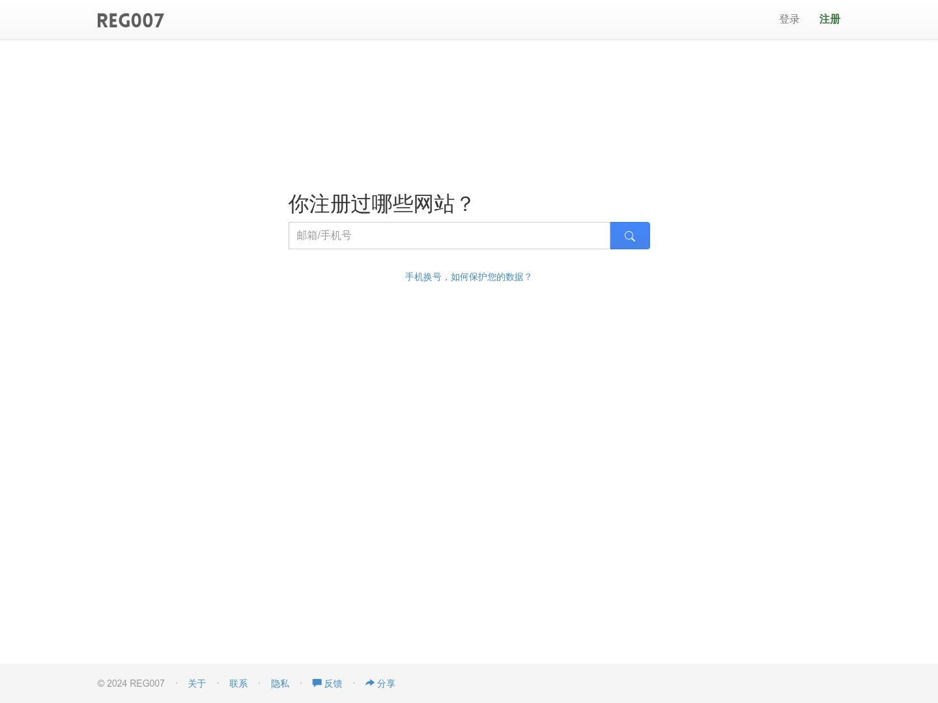Open the 登录 login link
Image resolution: width=938 pixels, height=703 pixels.
tap(789, 20)
